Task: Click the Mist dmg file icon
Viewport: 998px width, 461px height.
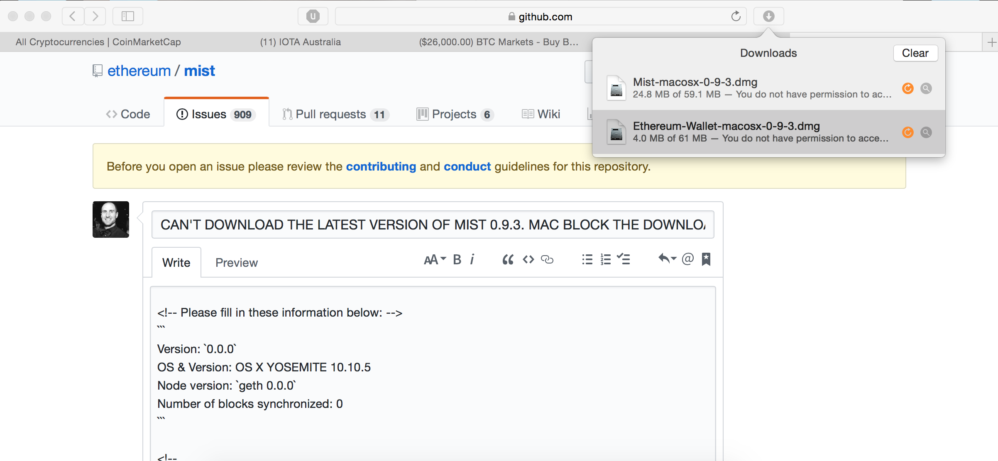Action: pyautogui.click(x=616, y=88)
